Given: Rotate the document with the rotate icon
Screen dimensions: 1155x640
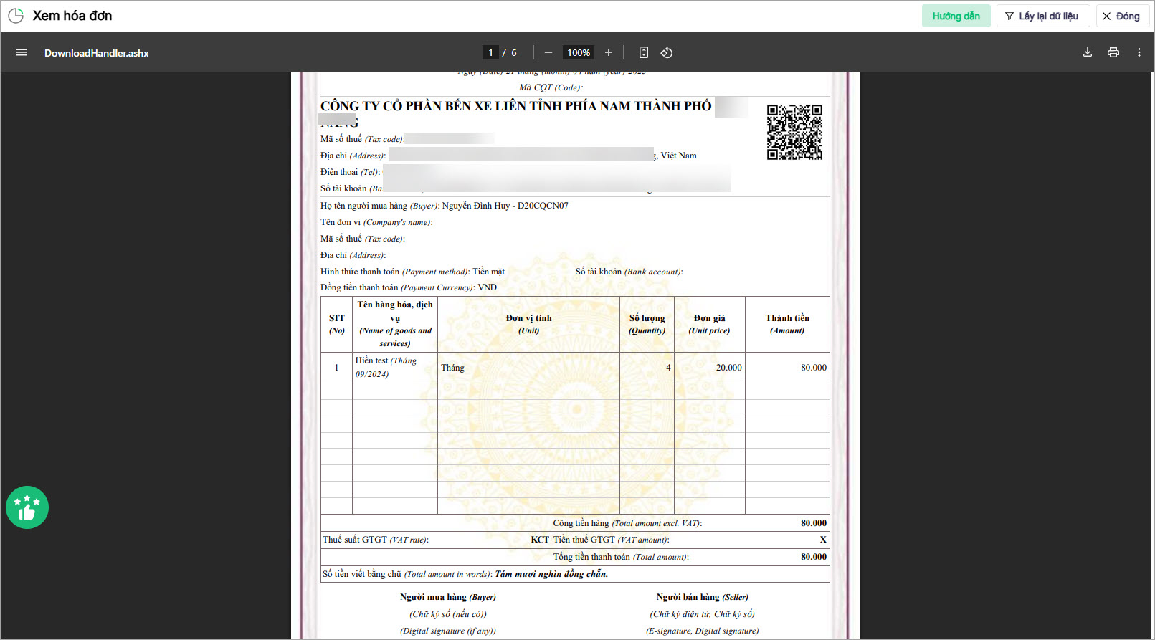Looking at the screenshot, I should pos(667,52).
